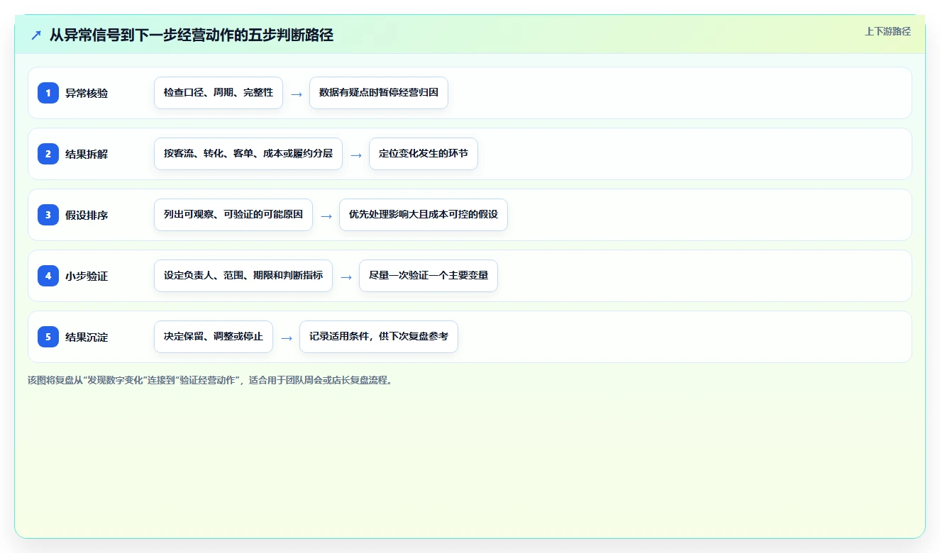940x553 pixels.
Task: Select the step 3 number badge
Action: pyautogui.click(x=48, y=215)
